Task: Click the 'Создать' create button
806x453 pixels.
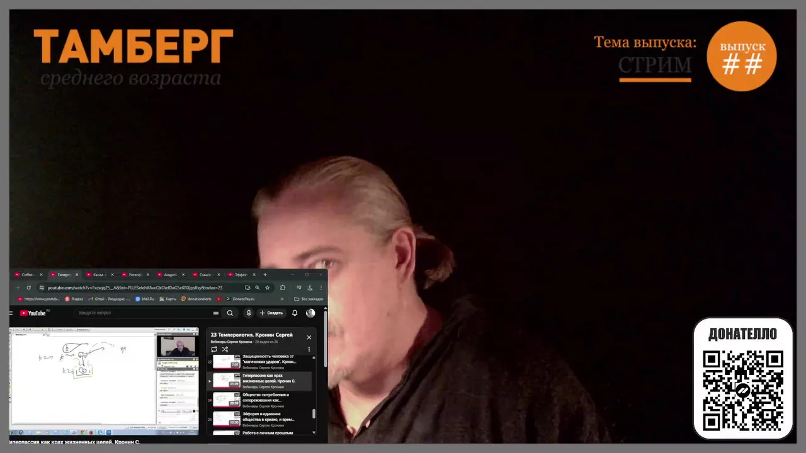Action: tap(271, 313)
